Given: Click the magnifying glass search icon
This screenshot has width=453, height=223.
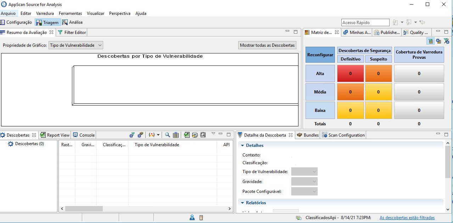Looking at the screenshot, I should tap(168, 135).
